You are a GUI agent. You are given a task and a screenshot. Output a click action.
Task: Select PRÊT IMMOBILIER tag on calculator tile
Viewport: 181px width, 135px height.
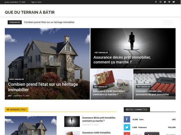click(143, 87)
